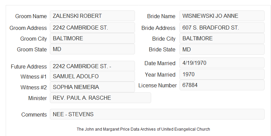Select the Date Married field
Image resolution: width=271 pixels, height=136 pixels.
click(222, 63)
